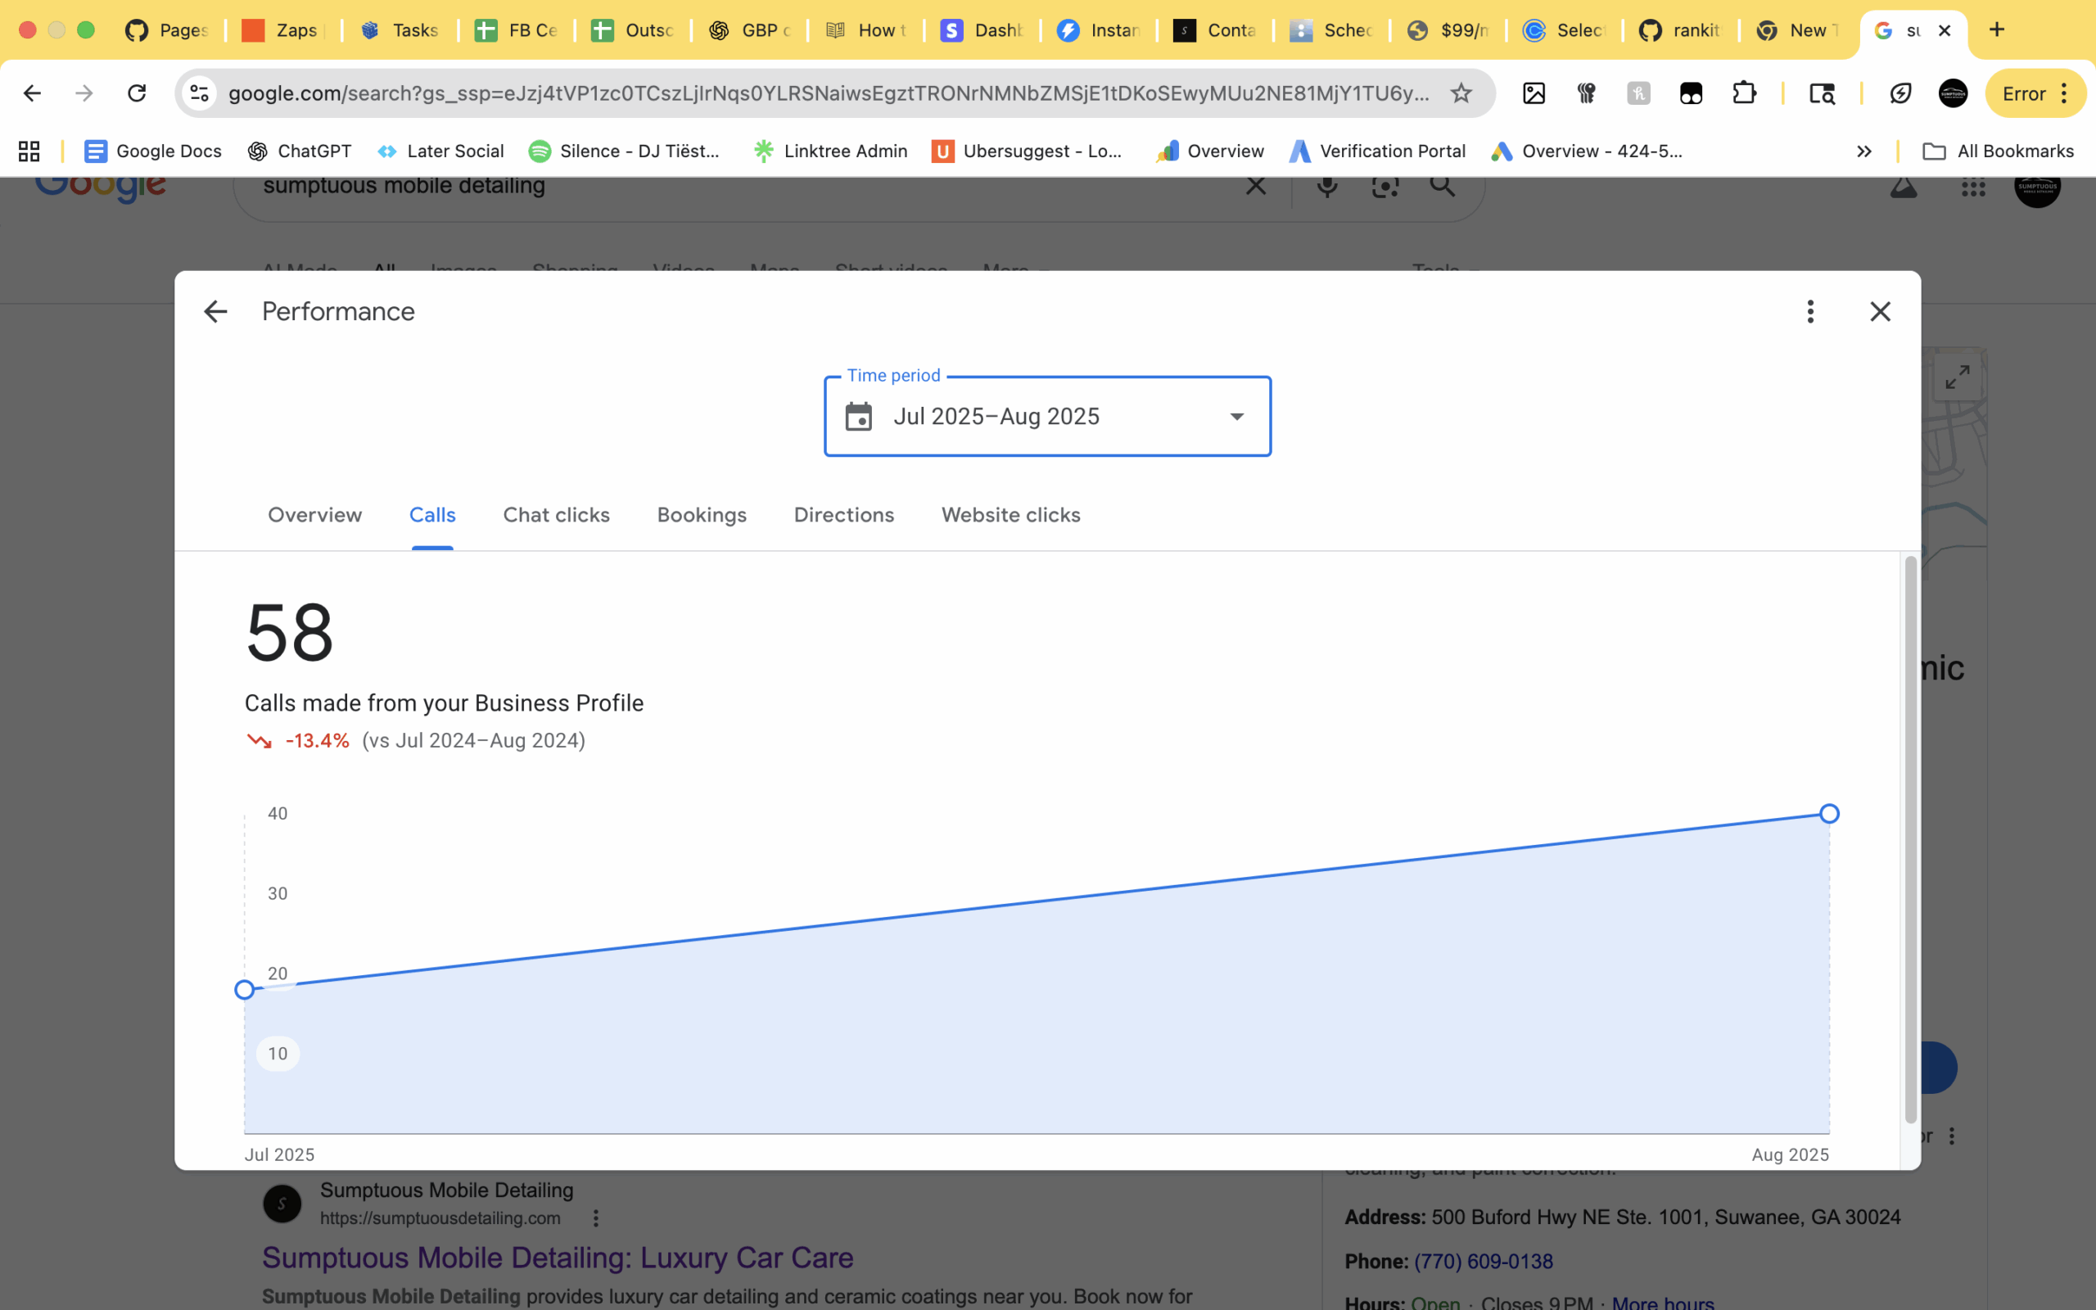Open the Chrome Extensions puzzle icon

(x=1743, y=93)
